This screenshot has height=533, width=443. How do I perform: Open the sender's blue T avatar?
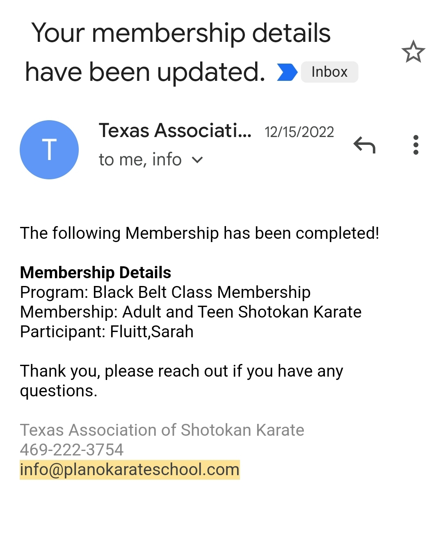(49, 150)
